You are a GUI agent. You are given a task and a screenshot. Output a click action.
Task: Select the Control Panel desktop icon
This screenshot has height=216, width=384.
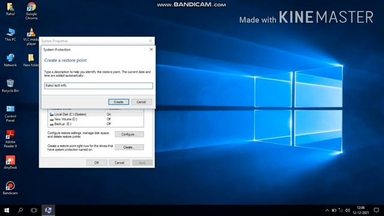pyautogui.click(x=10, y=113)
